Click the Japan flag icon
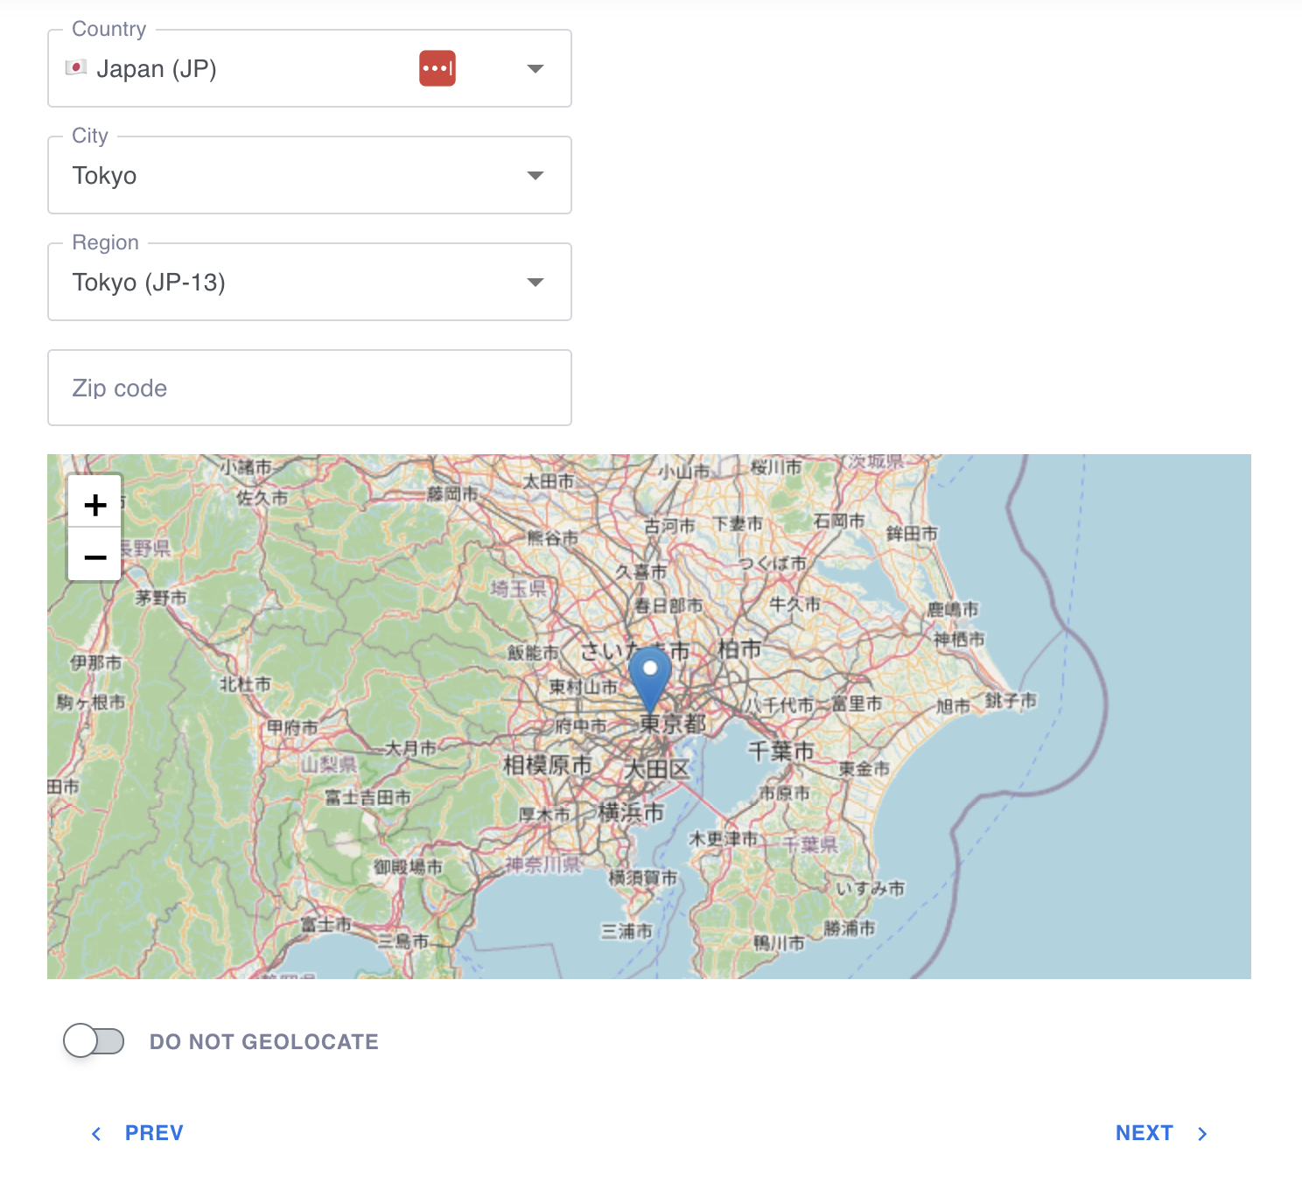This screenshot has height=1190, width=1302. (76, 67)
